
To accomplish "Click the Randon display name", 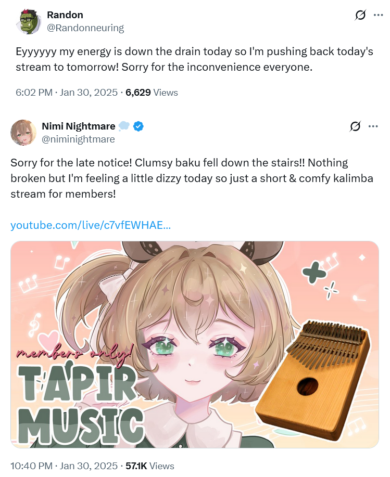I will click(x=65, y=15).
